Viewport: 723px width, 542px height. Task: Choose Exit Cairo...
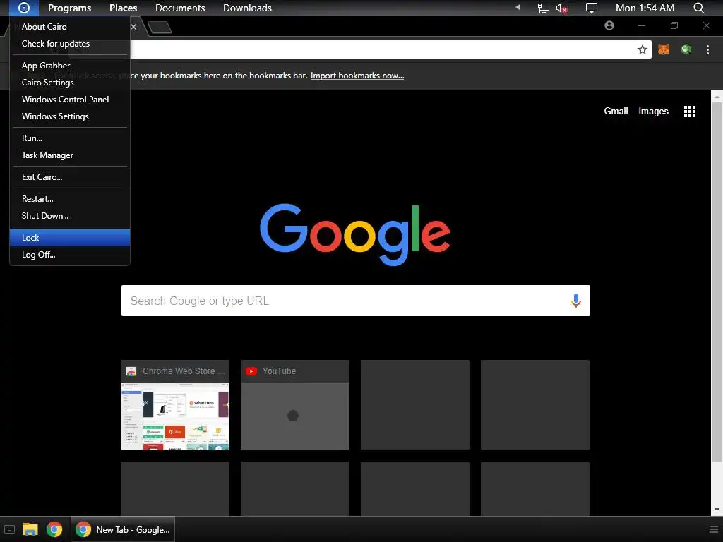click(70, 177)
